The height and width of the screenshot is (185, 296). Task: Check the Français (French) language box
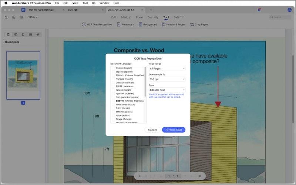tap(113, 79)
